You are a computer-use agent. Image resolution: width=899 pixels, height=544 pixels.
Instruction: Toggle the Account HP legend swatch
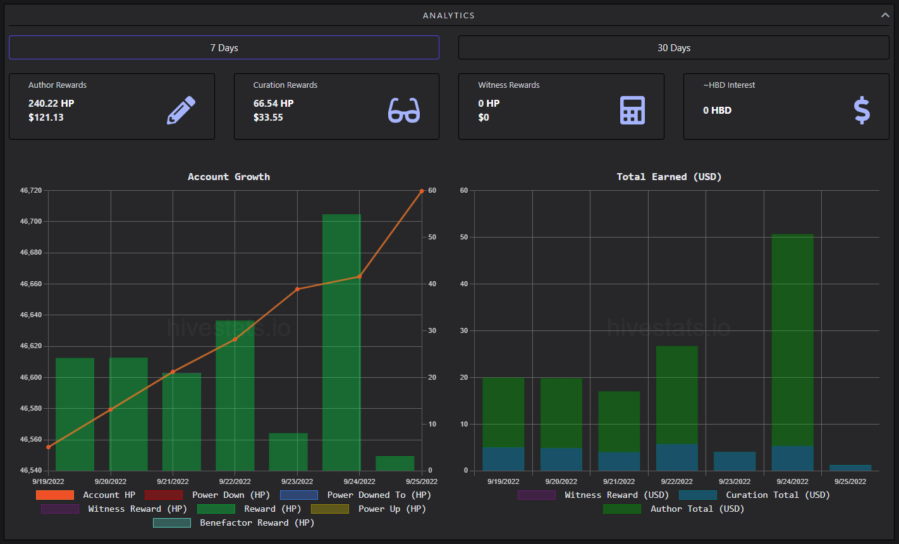[55, 495]
